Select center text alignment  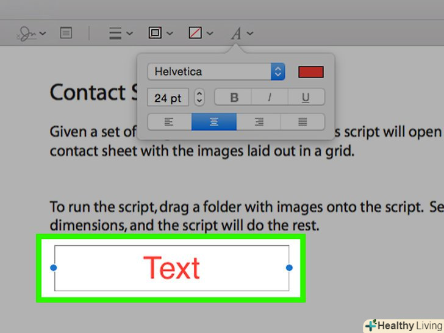point(214,122)
